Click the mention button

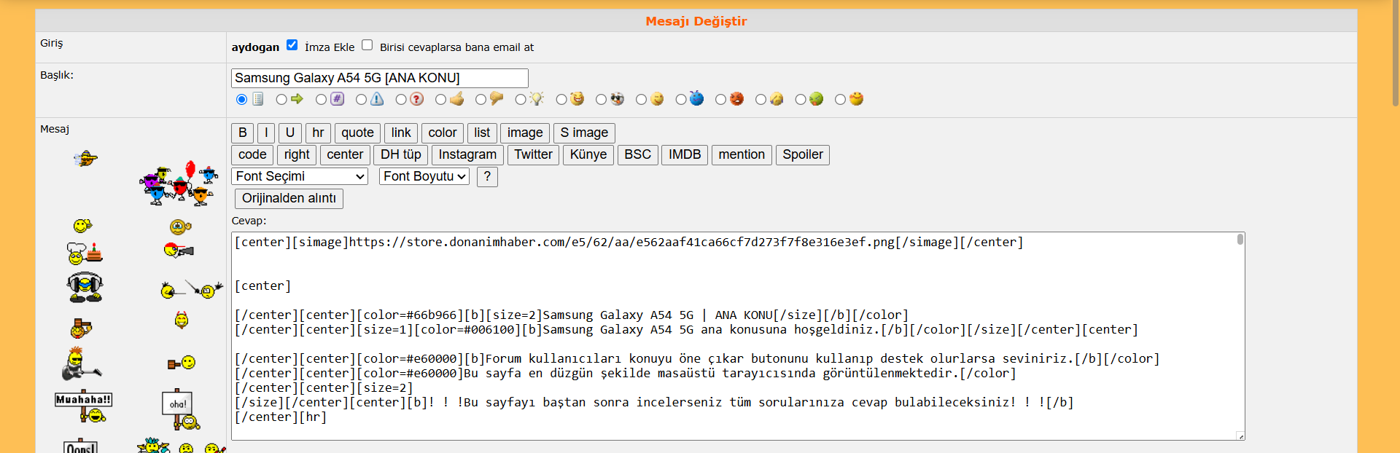coord(742,154)
